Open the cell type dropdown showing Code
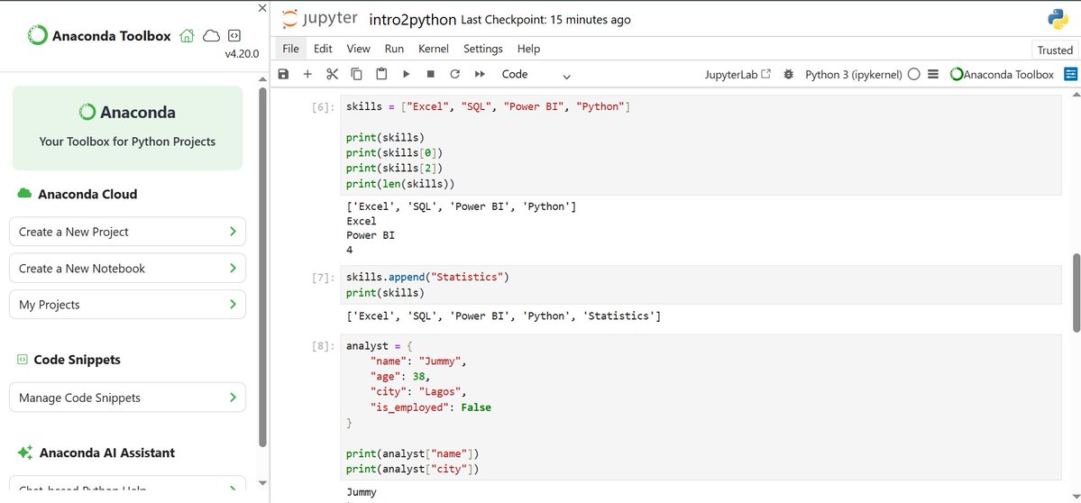The image size is (1081, 503). point(536,75)
